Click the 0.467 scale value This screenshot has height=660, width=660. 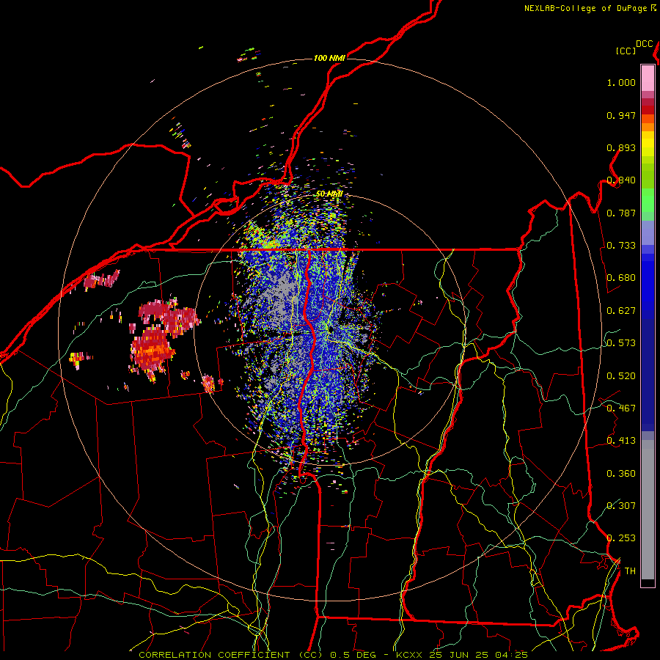pos(621,408)
